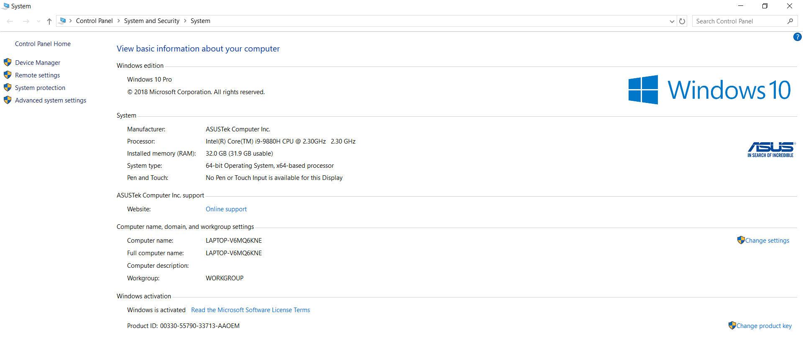
Task: Open Online support website link
Action: (226, 209)
